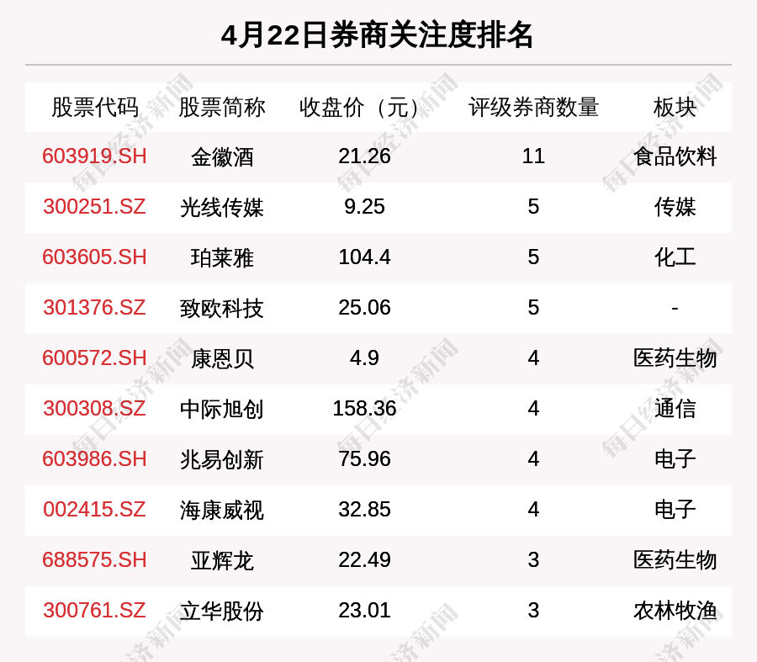Open stock code 002415.SZ
Viewport: 757px width, 662px height.
click(x=94, y=510)
